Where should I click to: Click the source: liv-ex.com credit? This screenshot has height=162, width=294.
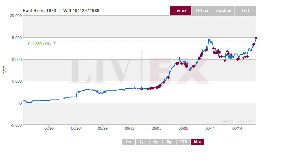(237, 121)
